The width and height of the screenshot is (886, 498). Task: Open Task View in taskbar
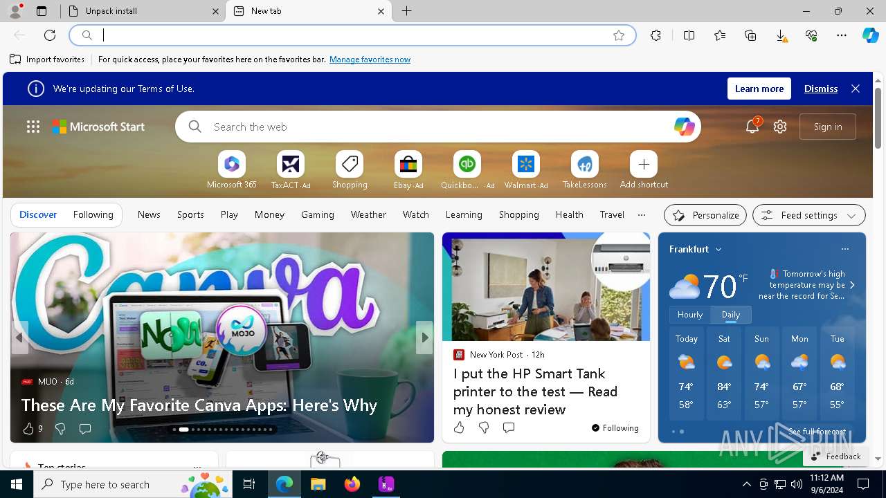[x=249, y=484]
